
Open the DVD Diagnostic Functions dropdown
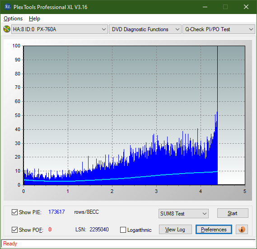coord(145,29)
